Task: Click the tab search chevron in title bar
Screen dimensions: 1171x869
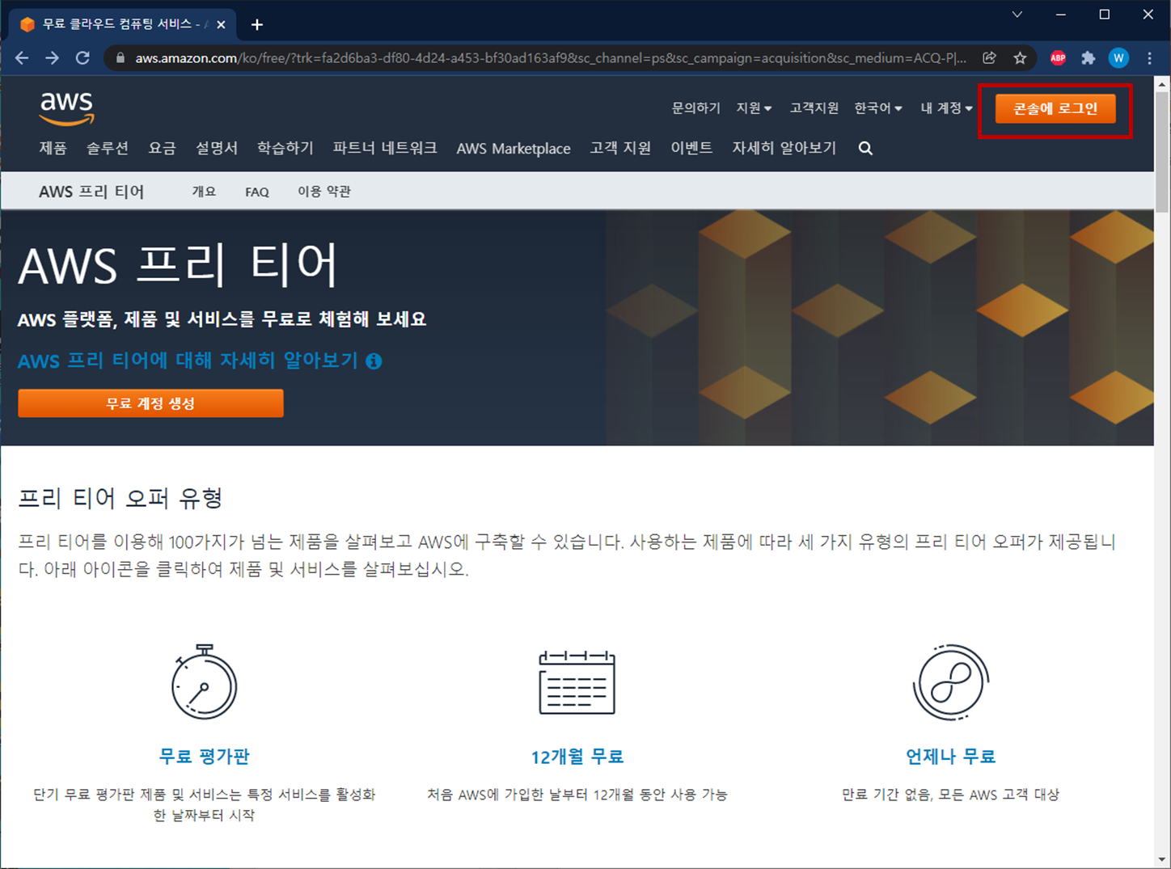Action: pyautogui.click(x=1017, y=15)
